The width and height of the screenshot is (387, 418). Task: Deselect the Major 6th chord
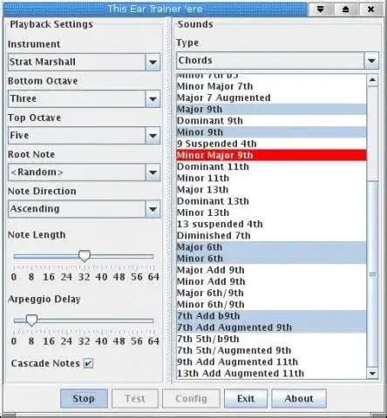point(271,247)
